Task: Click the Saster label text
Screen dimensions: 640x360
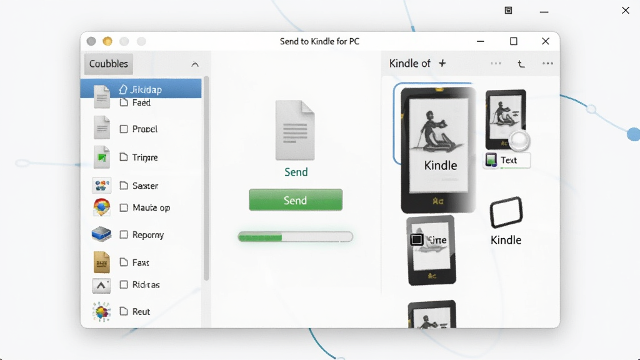Action: pyautogui.click(x=145, y=186)
